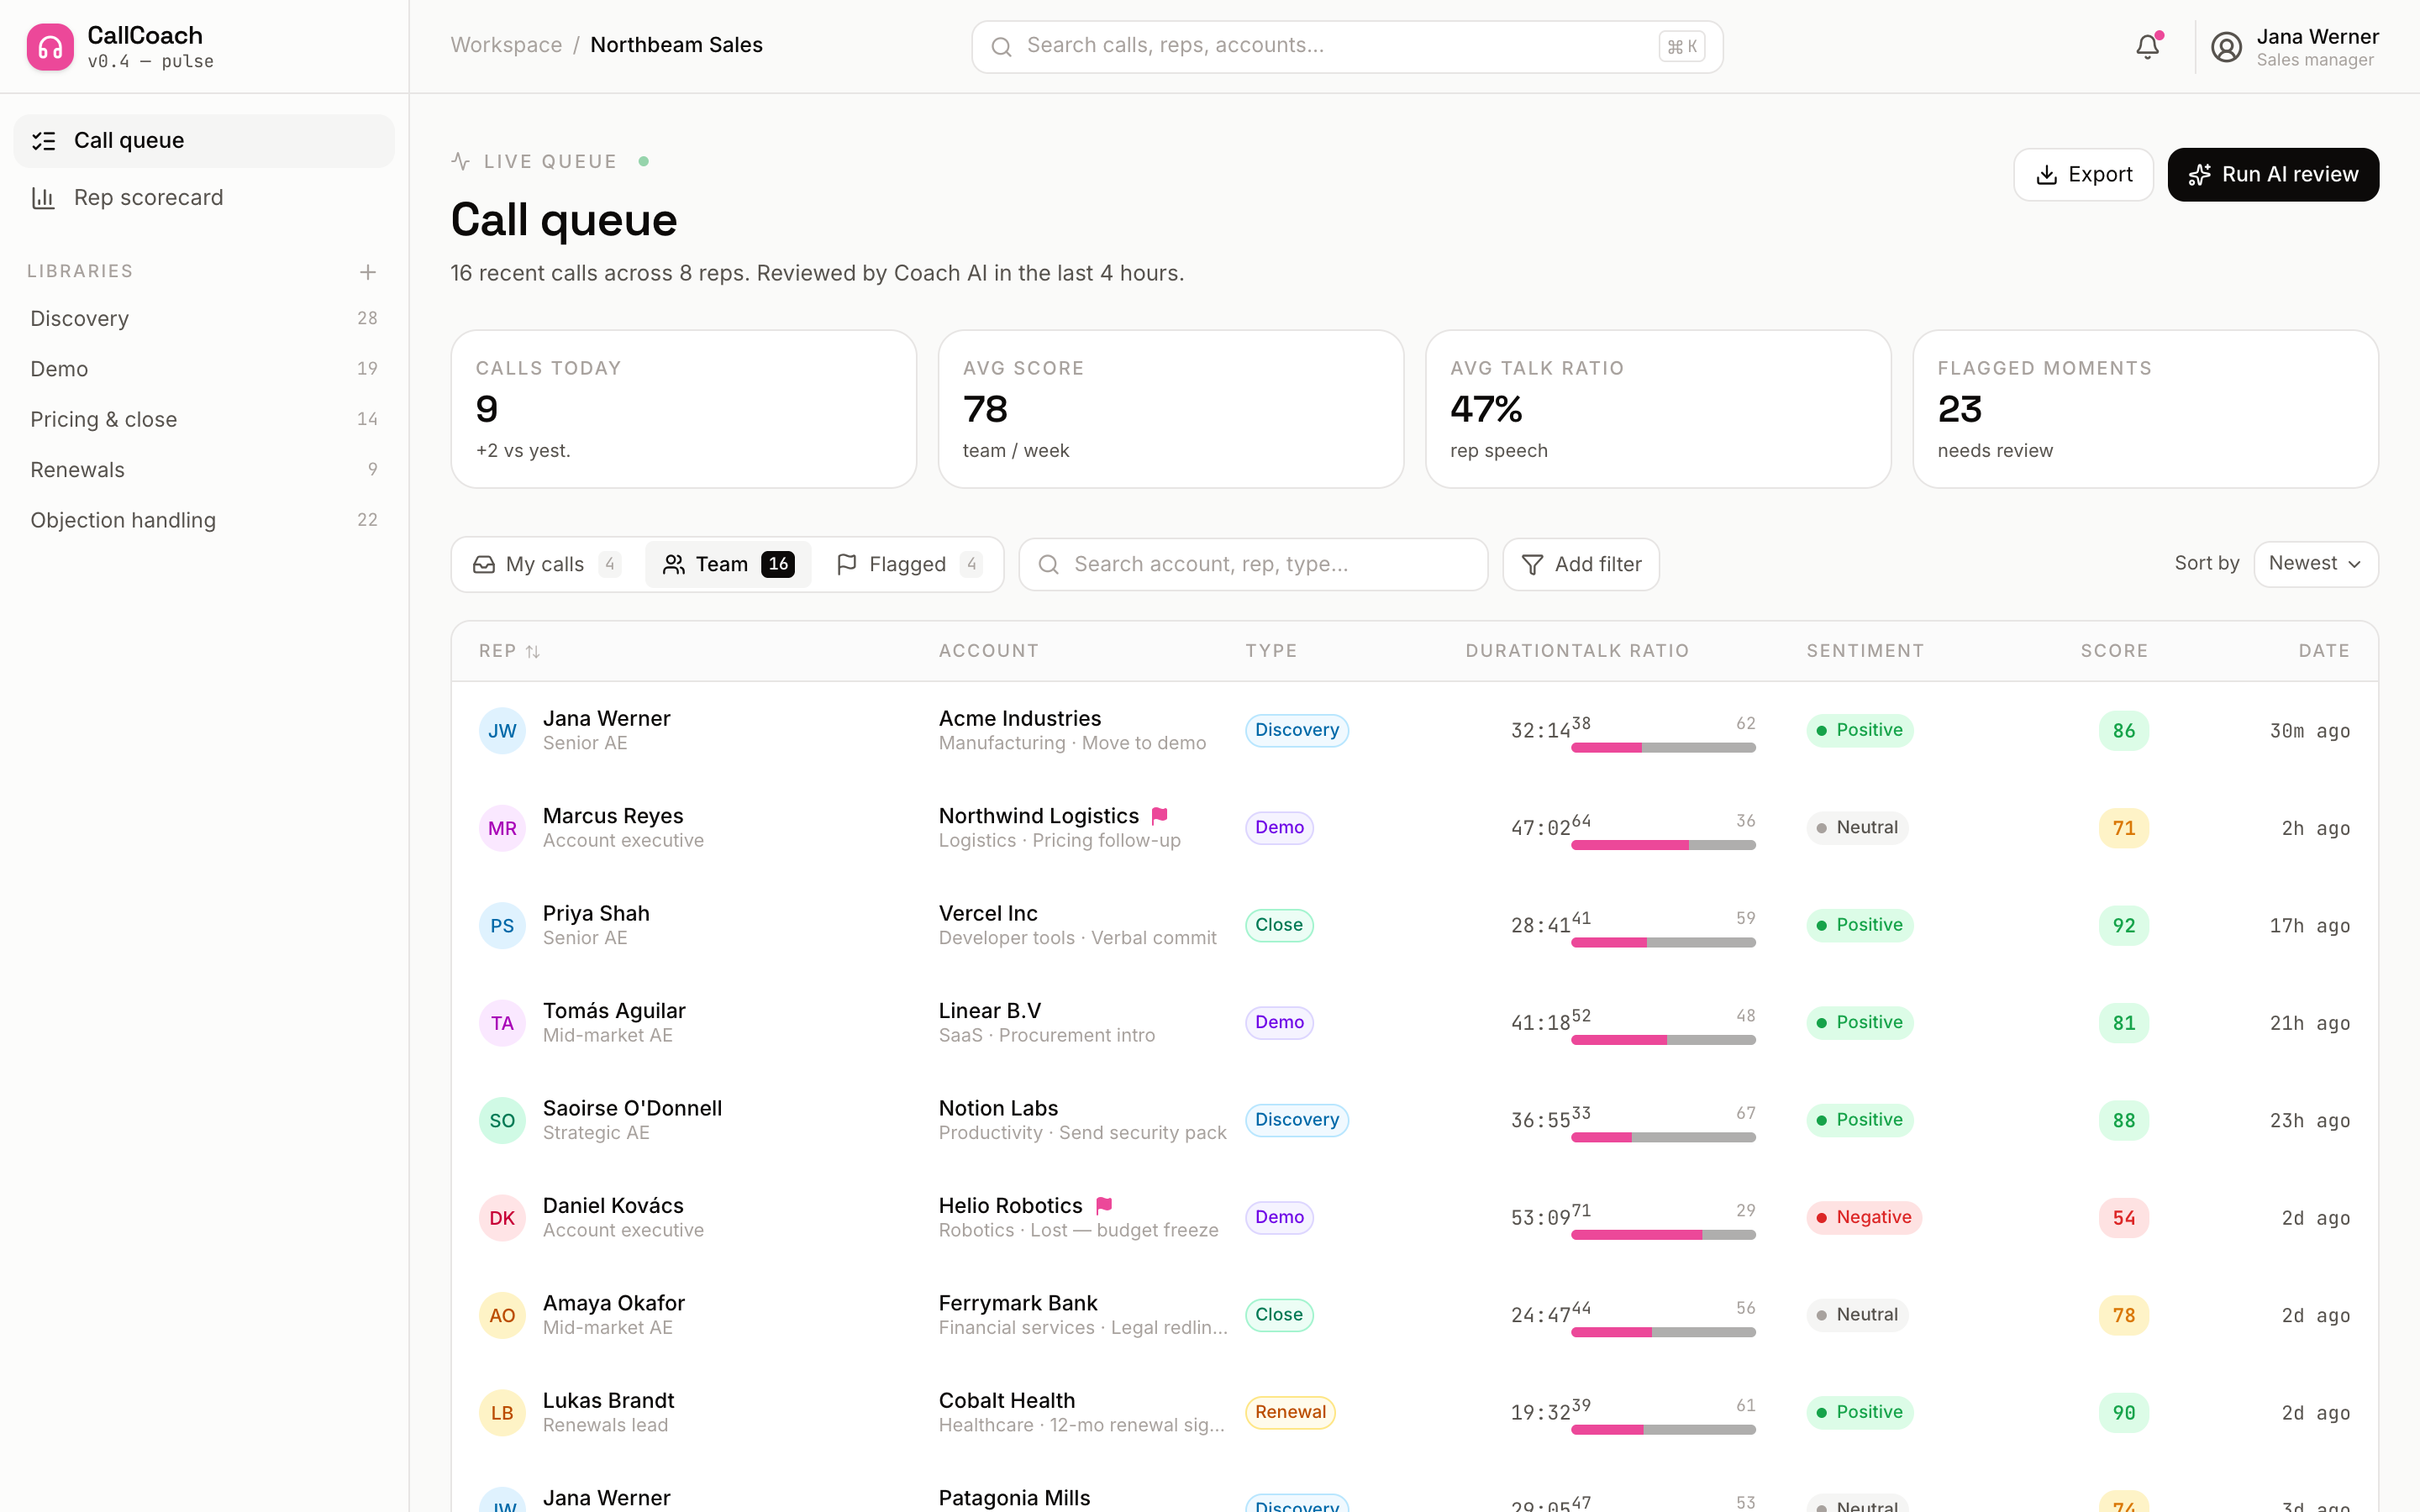Click the Workspace breadcrumb link
Viewport: 2420px width, 1512px height.
click(x=506, y=45)
